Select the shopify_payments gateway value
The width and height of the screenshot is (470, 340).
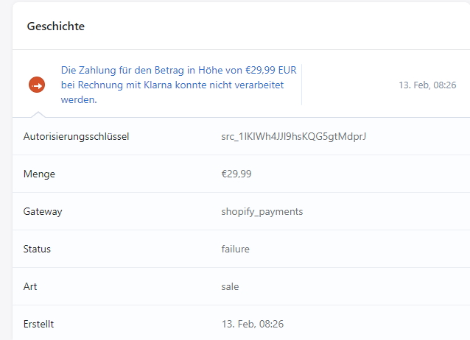click(x=262, y=211)
